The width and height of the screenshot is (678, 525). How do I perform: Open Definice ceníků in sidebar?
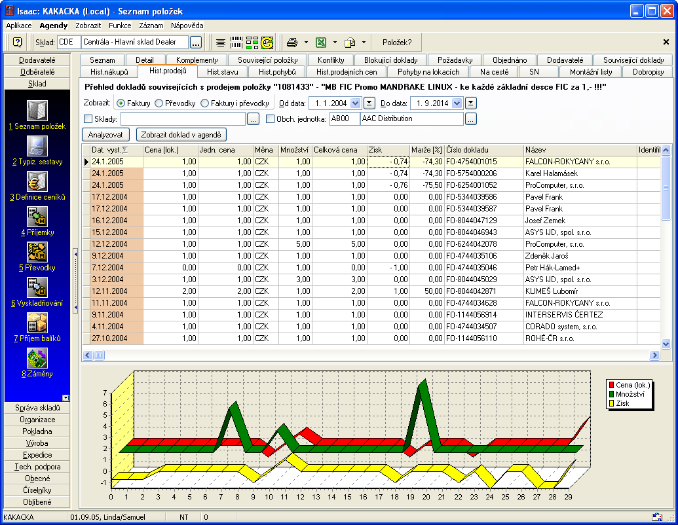(37, 182)
